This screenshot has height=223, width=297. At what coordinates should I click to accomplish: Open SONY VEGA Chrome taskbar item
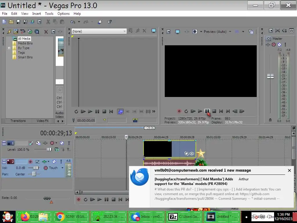click(71, 217)
